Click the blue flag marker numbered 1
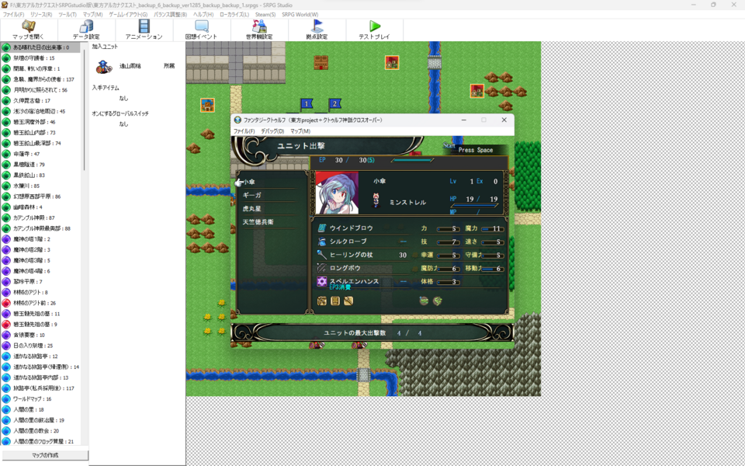The image size is (745, 466). [307, 103]
